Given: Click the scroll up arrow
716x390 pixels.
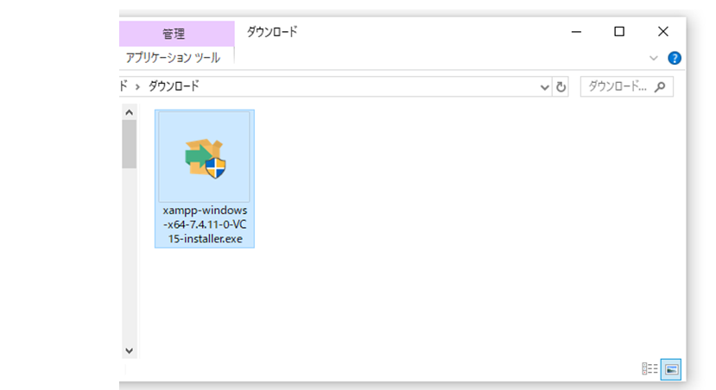Looking at the screenshot, I should pyautogui.click(x=130, y=112).
